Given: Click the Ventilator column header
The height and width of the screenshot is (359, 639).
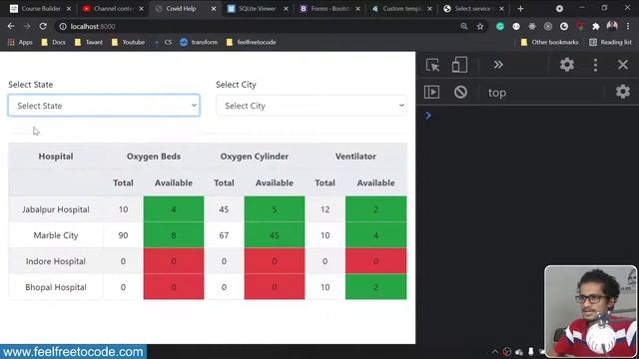Looking at the screenshot, I should click(355, 157).
